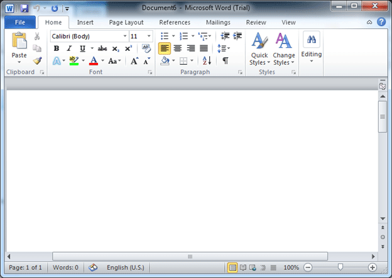Open the font name dropdown Calibri (Body)
392x278 pixels.
point(124,36)
